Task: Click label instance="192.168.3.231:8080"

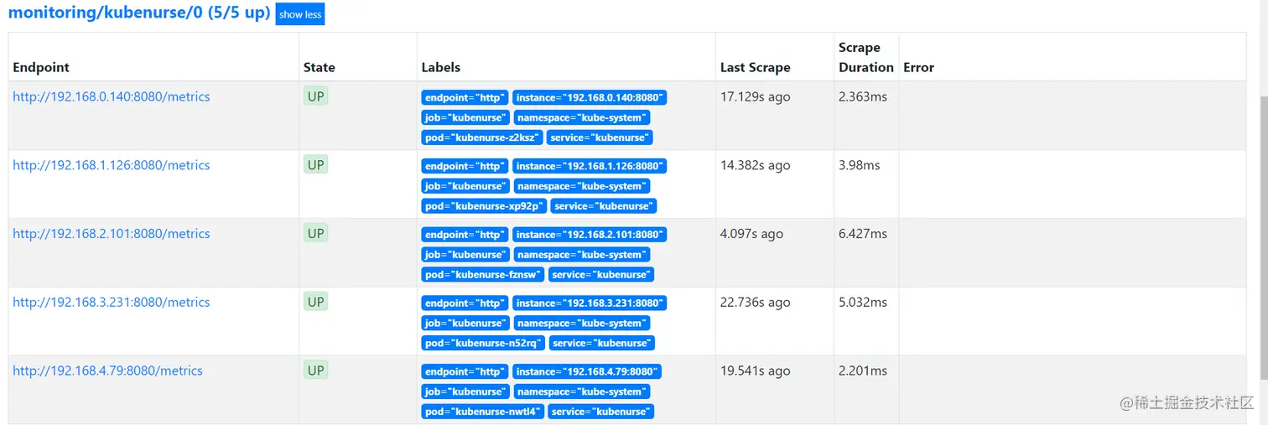Action: click(590, 303)
